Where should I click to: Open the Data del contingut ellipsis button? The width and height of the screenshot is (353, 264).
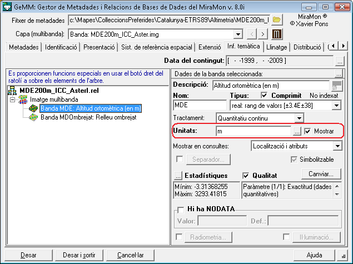[x=340, y=61]
